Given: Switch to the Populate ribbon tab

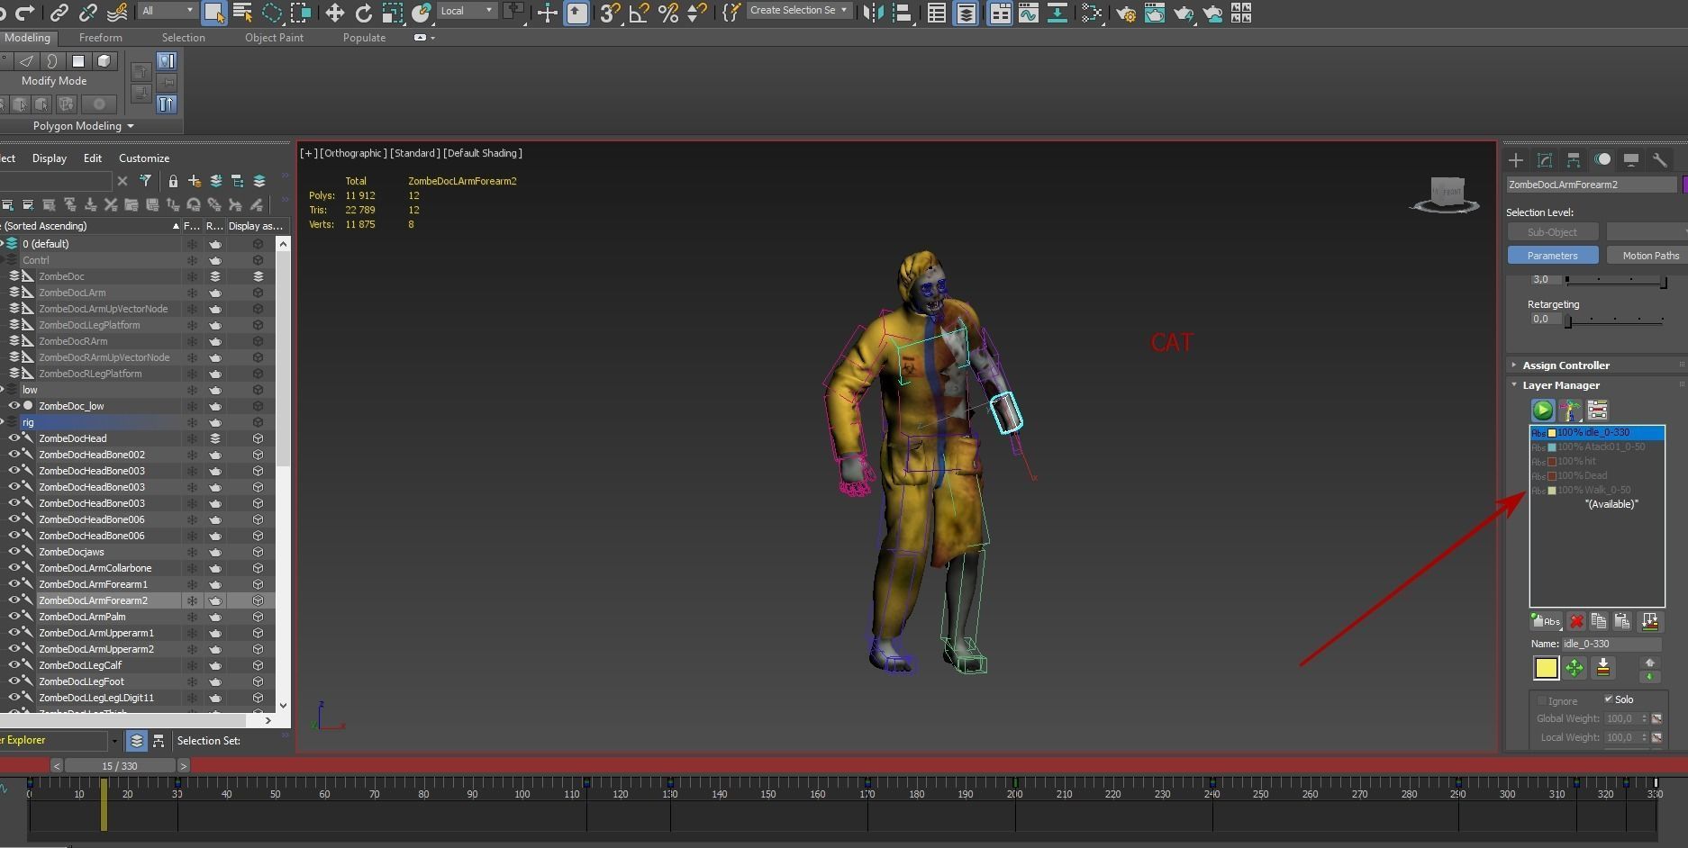Looking at the screenshot, I should tap(364, 38).
